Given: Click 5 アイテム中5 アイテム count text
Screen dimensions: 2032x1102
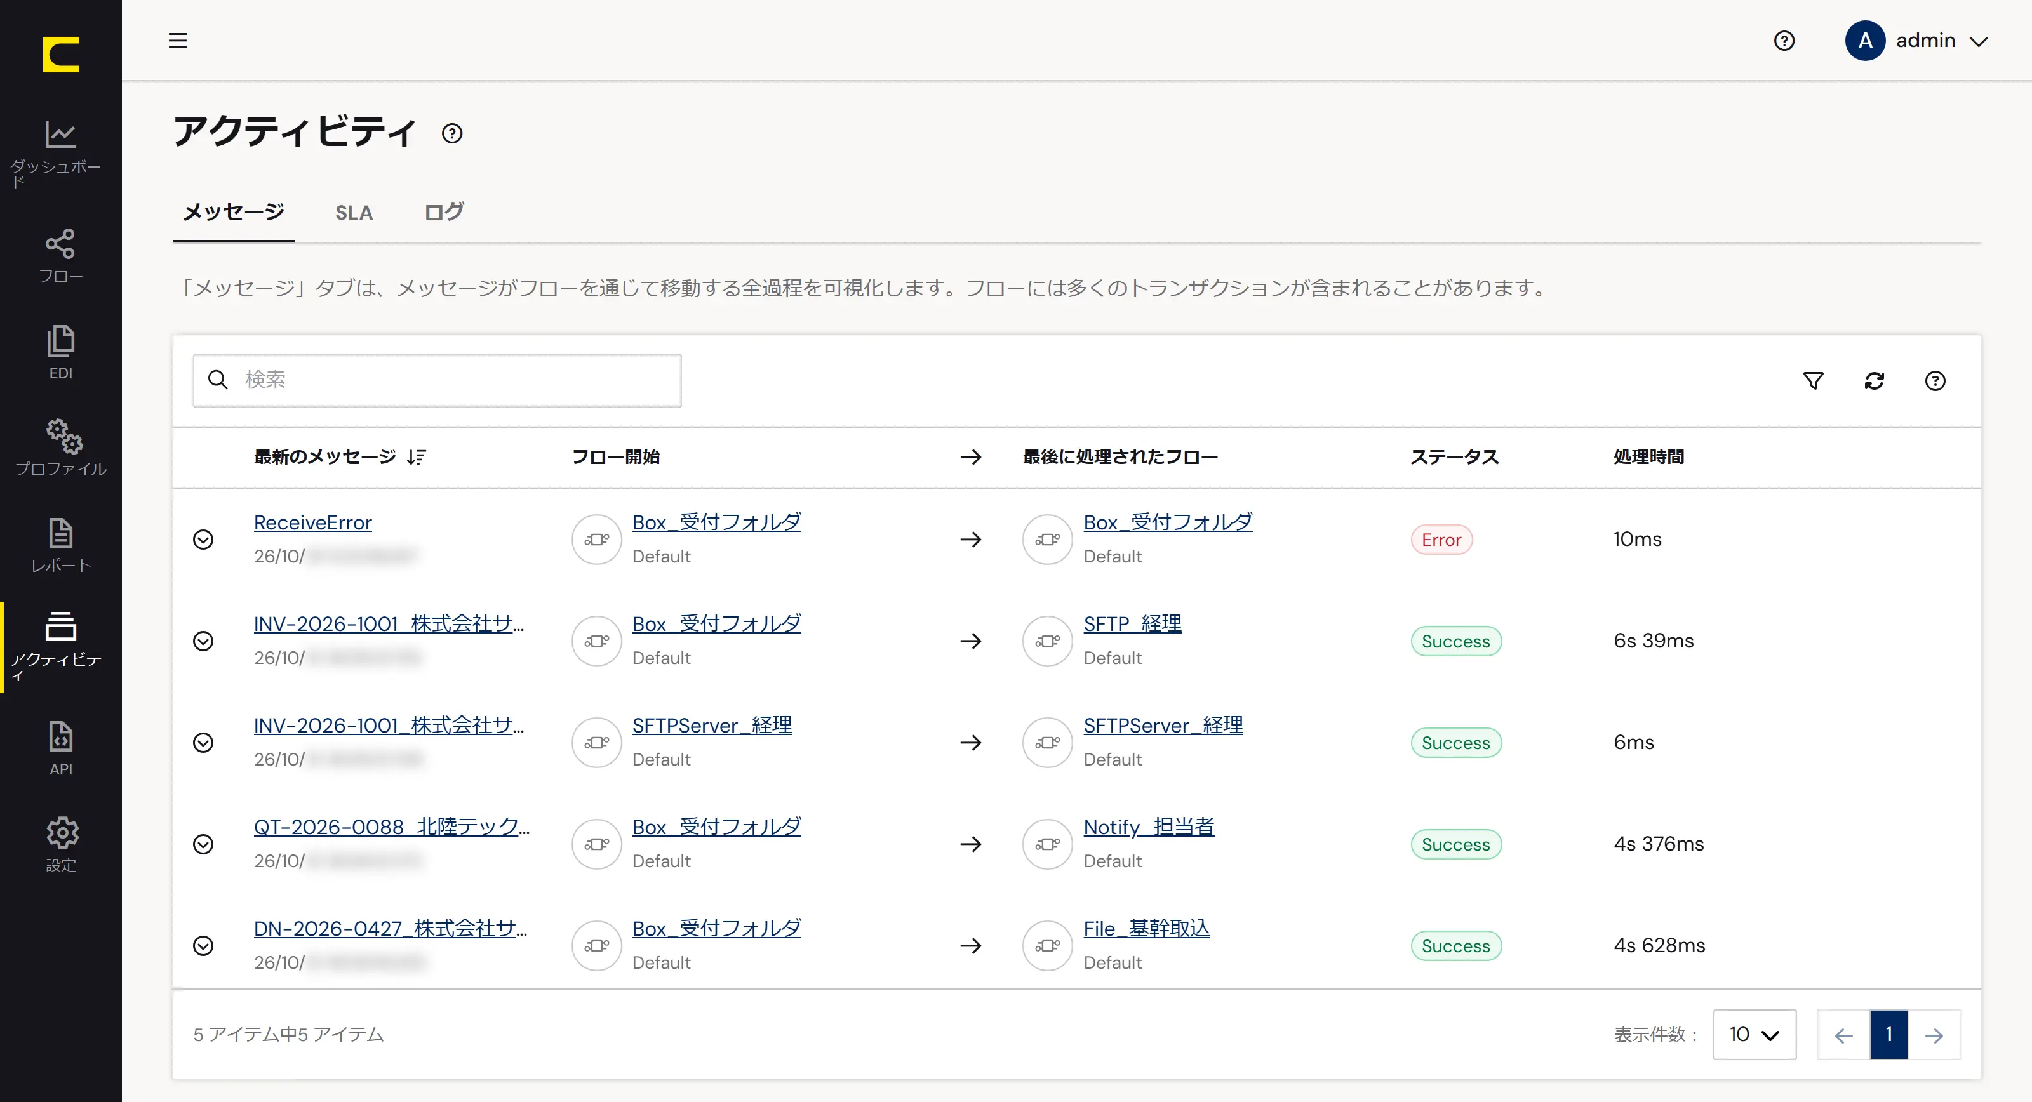Looking at the screenshot, I should [x=289, y=1034].
